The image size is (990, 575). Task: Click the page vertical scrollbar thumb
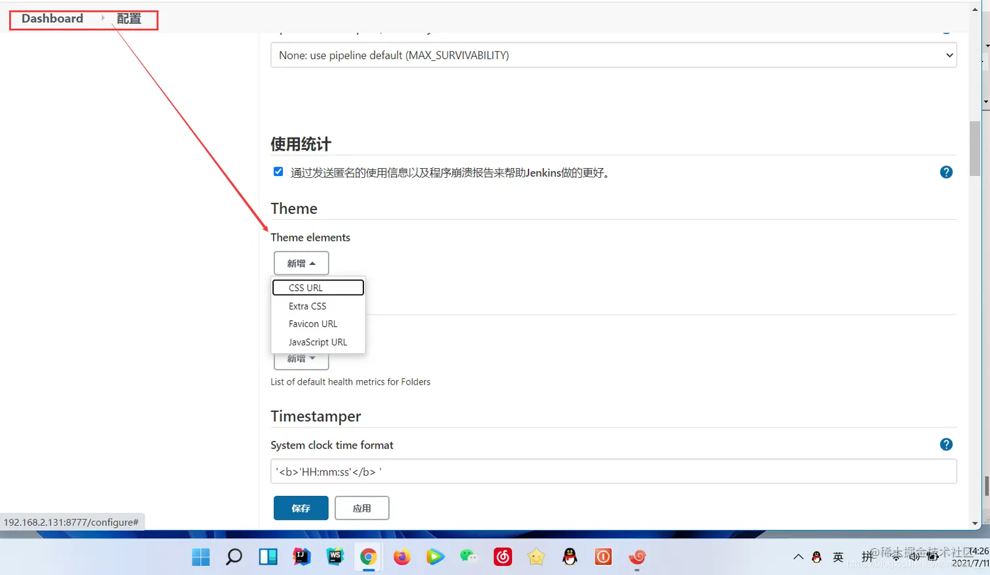pyautogui.click(x=975, y=148)
